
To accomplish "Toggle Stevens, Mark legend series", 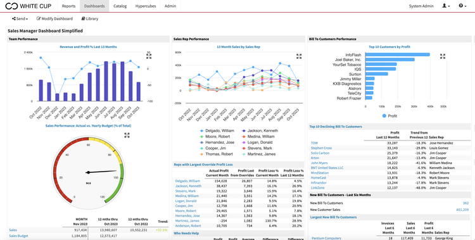I will pyautogui.click(x=257, y=148).
